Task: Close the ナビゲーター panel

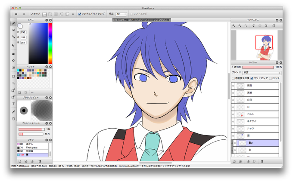Action: tap(281, 20)
